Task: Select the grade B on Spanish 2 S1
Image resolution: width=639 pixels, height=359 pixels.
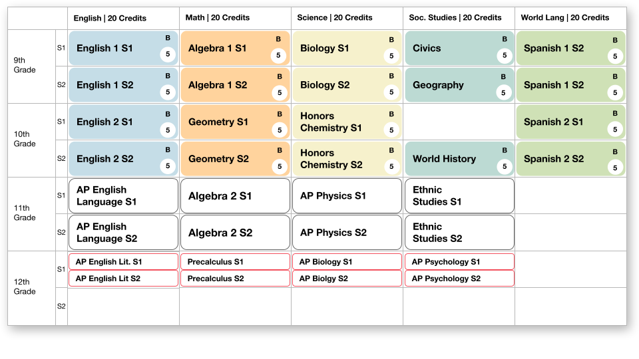Action: click(615, 114)
